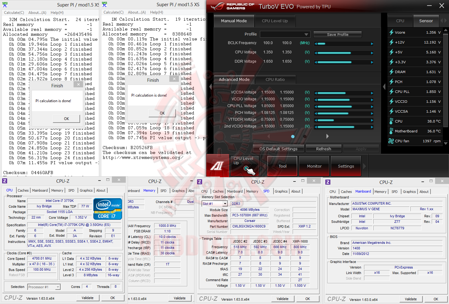Click Validate in the CPU-Z Mainboard window
The height and width of the screenshot is (304, 449).
[x=411, y=299]
